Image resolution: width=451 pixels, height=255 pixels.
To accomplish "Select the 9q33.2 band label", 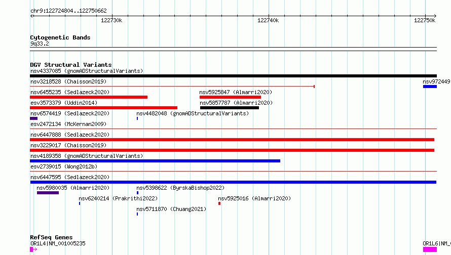I will click(40, 44).
